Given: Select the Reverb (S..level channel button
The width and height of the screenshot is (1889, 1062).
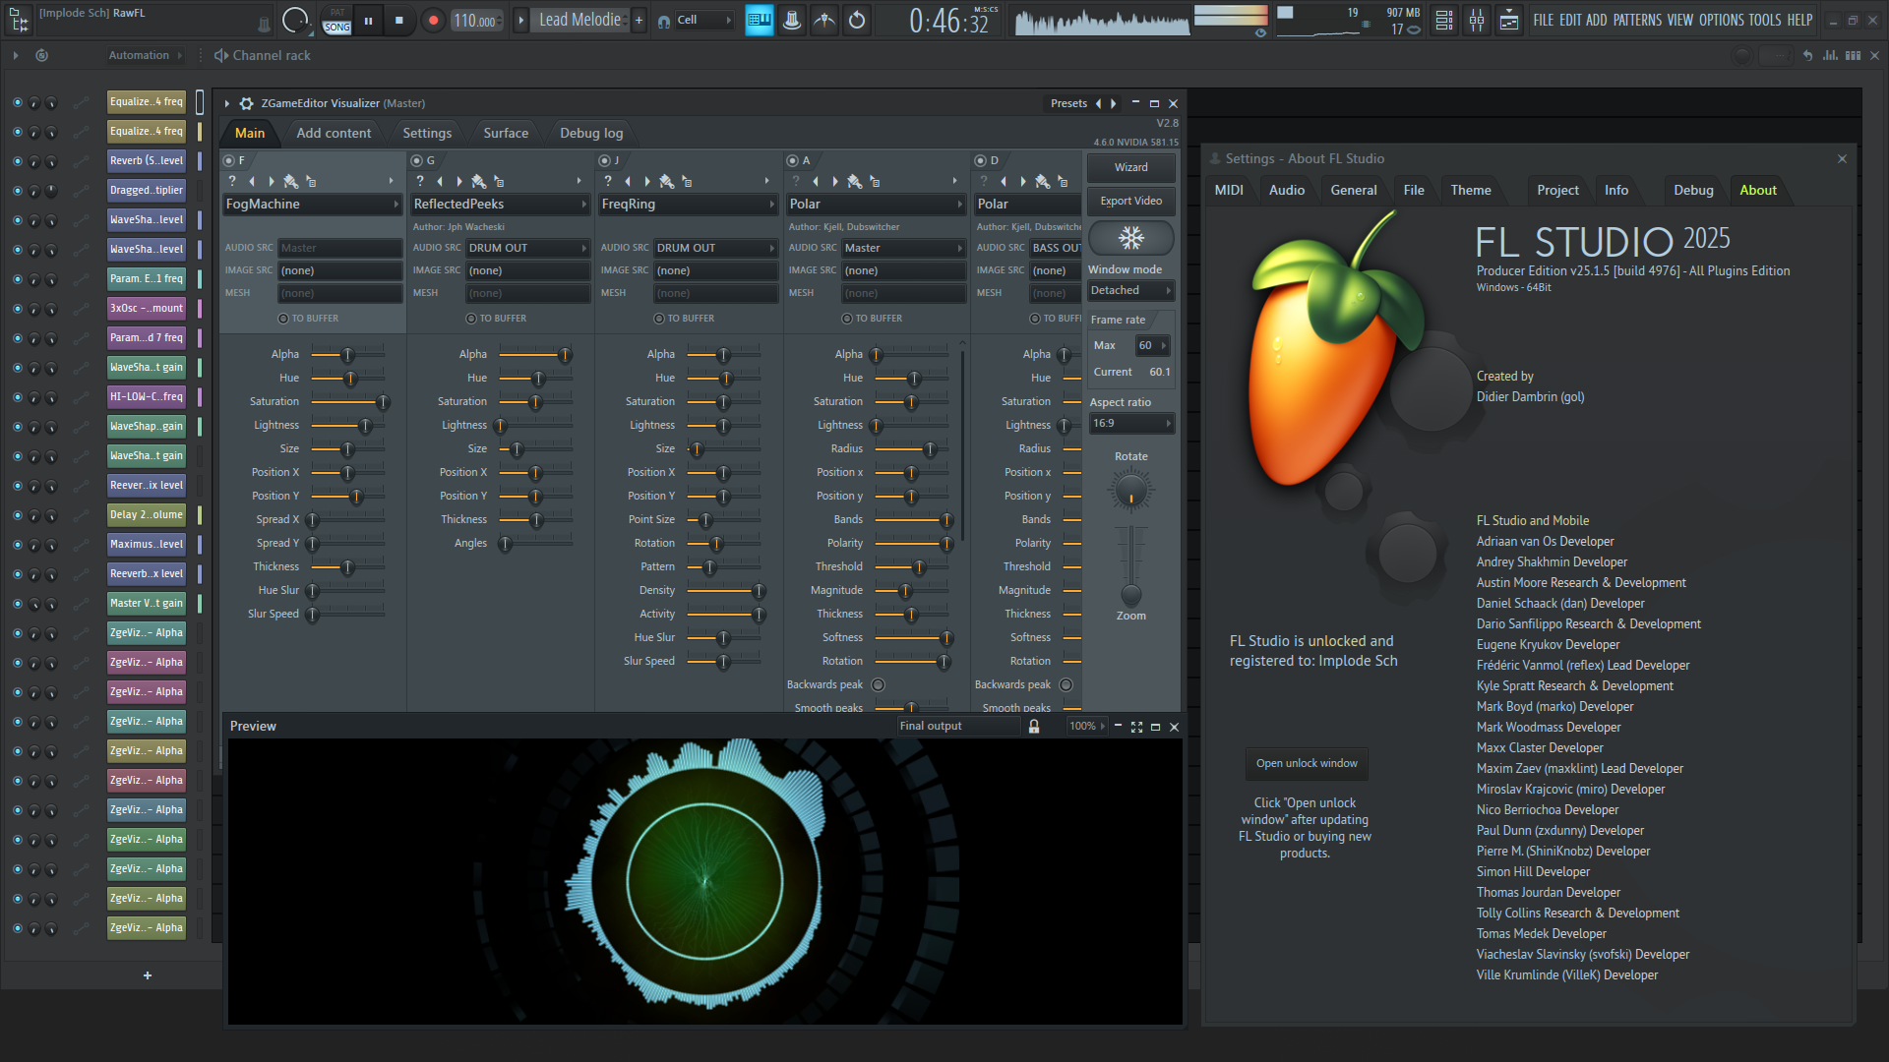Looking at the screenshot, I should click(x=147, y=161).
